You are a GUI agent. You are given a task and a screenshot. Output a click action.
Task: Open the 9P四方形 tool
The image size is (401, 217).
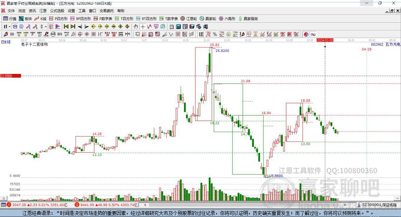[x=81, y=19]
